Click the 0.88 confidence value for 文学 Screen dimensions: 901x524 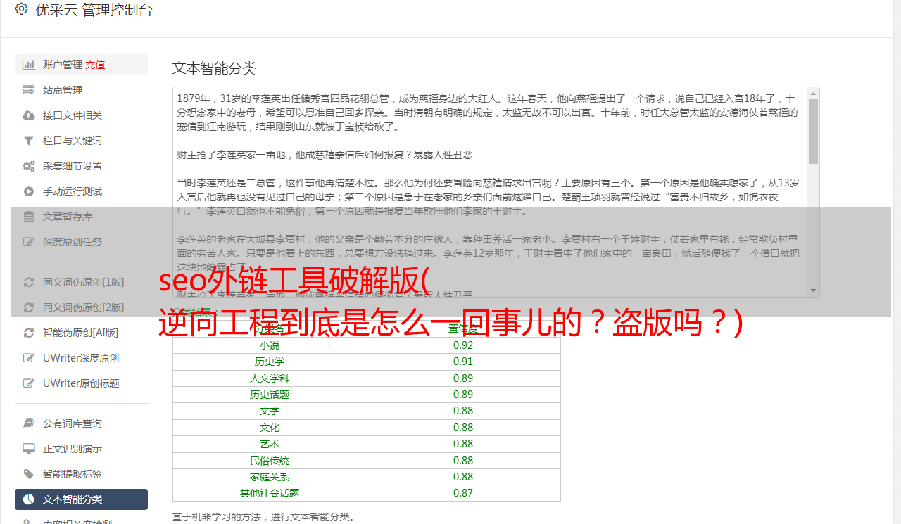(463, 411)
